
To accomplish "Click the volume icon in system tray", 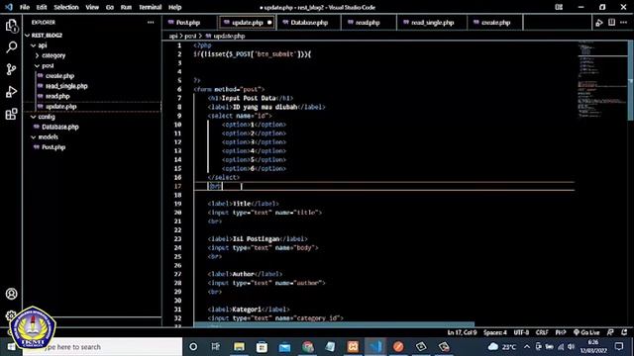I will tap(571, 347).
